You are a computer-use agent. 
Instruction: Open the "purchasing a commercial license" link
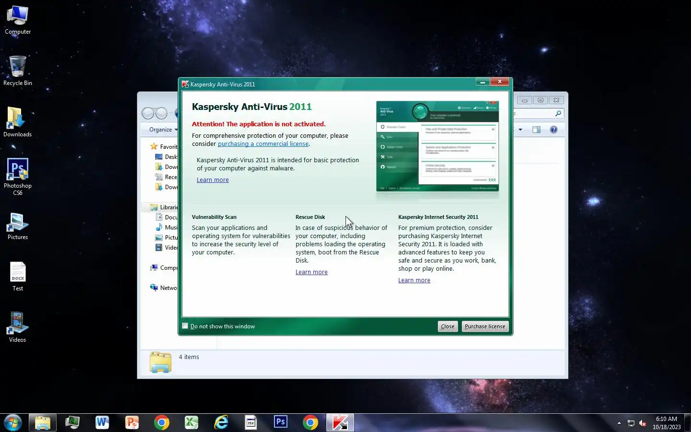263,144
